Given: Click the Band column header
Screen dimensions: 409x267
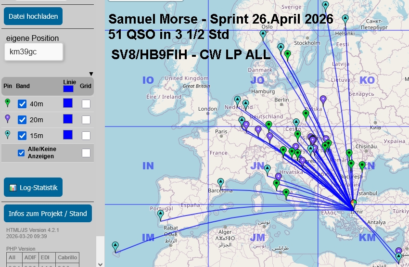Looking at the screenshot, I should (x=23, y=86).
